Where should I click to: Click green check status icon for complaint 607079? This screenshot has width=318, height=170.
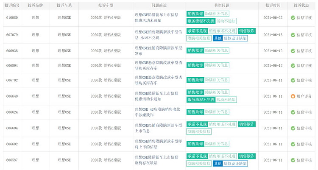point(293,35)
